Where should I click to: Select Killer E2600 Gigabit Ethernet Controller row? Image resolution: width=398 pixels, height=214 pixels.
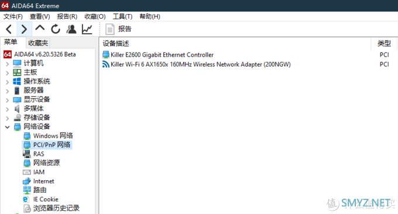[162, 55]
